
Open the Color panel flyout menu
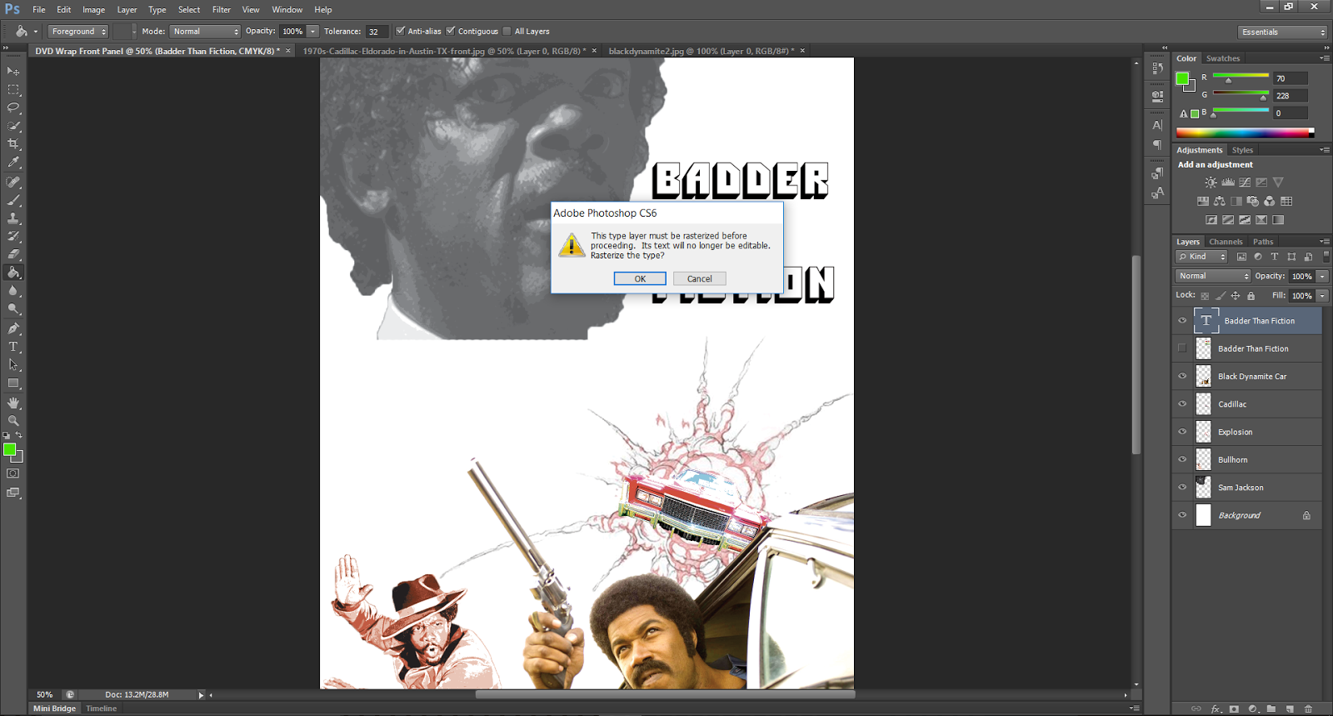pos(1325,58)
